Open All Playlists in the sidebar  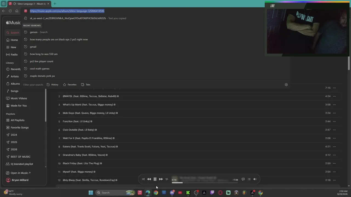point(15,120)
